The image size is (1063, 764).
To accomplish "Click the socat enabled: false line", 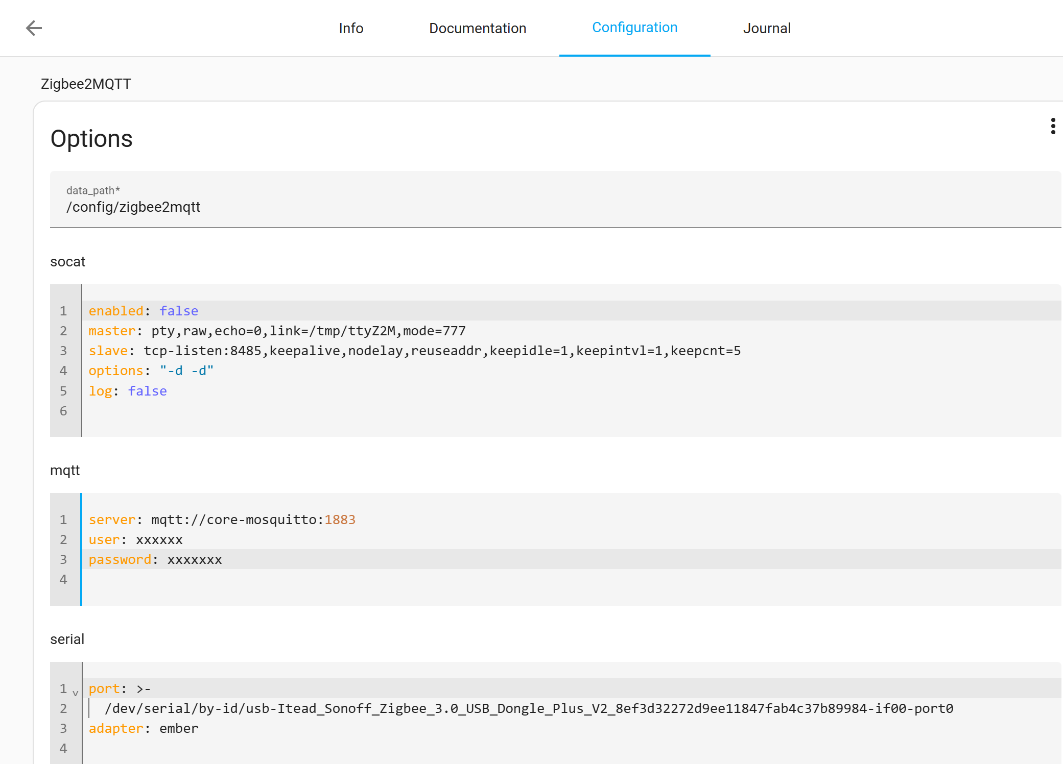I will tap(572, 311).
